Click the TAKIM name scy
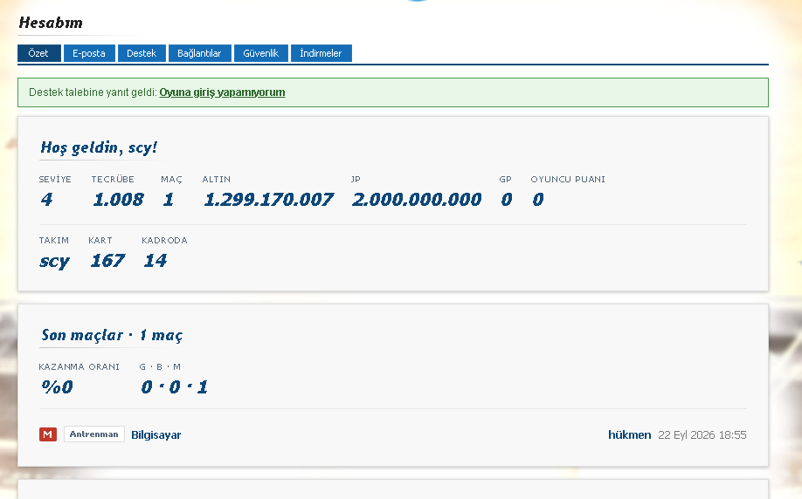802x499 pixels. [54, 261]
